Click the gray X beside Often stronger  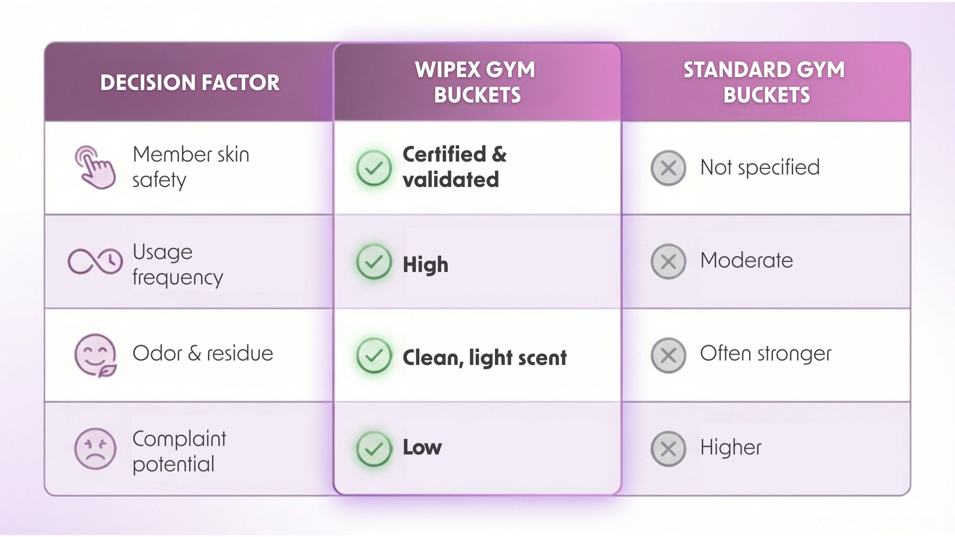click(x=668, y=355)
